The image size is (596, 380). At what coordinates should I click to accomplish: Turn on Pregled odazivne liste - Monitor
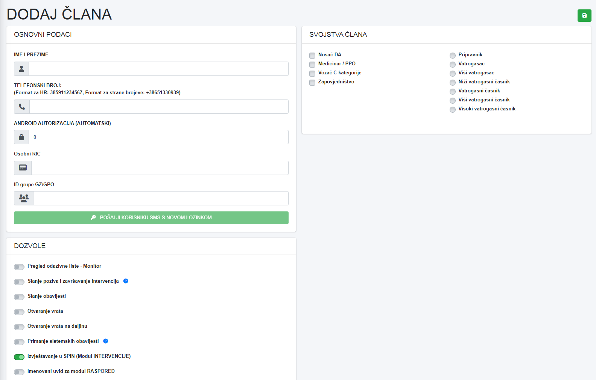19,267
